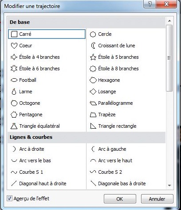This screenshot has width=181, height=210.
Task: Choose the Étoile à 5 branches star icon
Action: coord(93,57)
